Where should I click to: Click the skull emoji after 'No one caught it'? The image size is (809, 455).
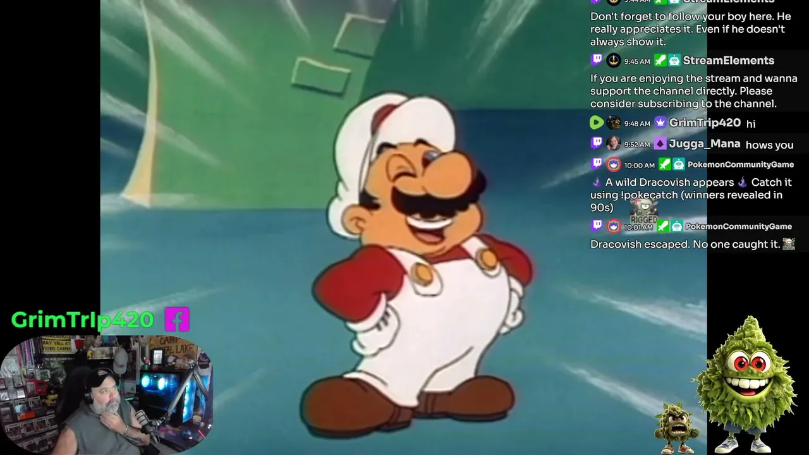(788, 244)
